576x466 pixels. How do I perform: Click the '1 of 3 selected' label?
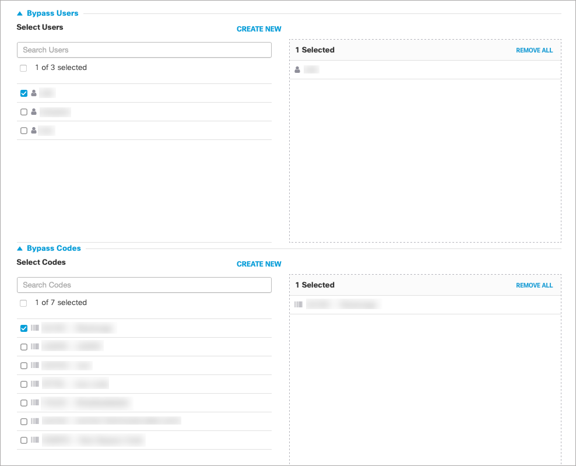61,68
